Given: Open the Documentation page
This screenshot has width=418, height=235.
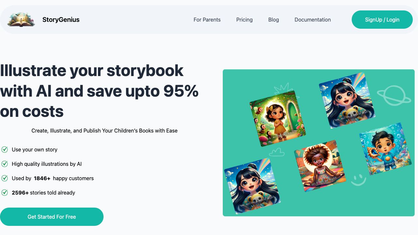Looking at the screenshot, I should pos(313,20).
